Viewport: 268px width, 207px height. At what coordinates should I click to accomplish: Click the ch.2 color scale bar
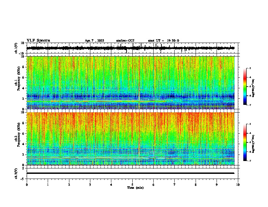click(245, 142)
